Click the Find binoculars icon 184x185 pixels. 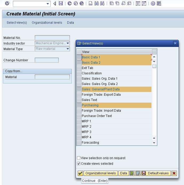tap(96, 3)
